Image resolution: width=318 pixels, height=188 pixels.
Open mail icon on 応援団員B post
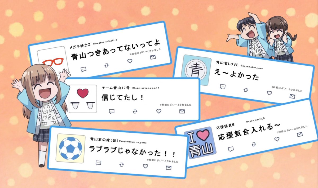click(x=300, y=135)
